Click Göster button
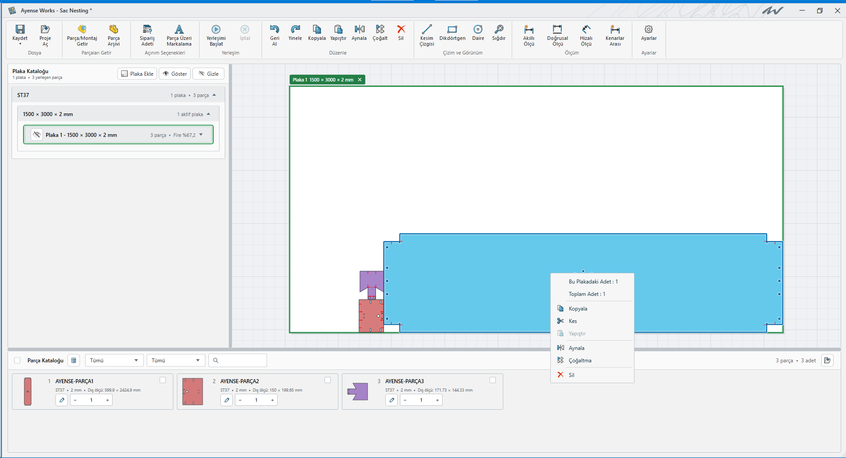The image size is (846, 458). pyautogui.click(x=175, y=74)
